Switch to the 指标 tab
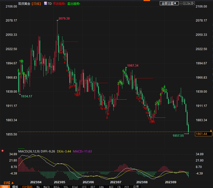 point(5,186)
